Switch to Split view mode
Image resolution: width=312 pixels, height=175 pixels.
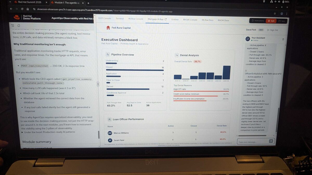(271, 21)
